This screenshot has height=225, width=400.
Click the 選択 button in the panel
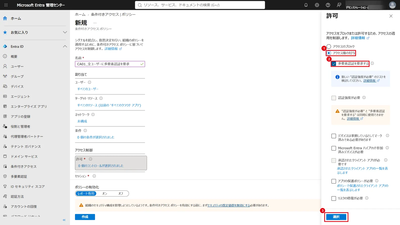(336, 217)
